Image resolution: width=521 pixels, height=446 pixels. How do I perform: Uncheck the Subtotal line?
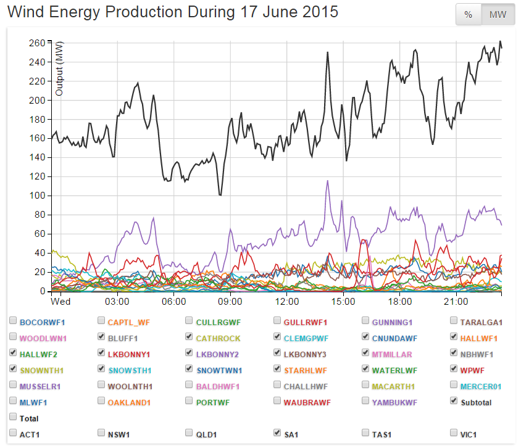455,402
